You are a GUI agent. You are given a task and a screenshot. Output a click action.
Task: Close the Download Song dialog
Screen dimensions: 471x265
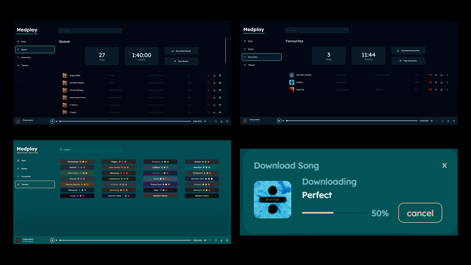[x=444, y=165]
